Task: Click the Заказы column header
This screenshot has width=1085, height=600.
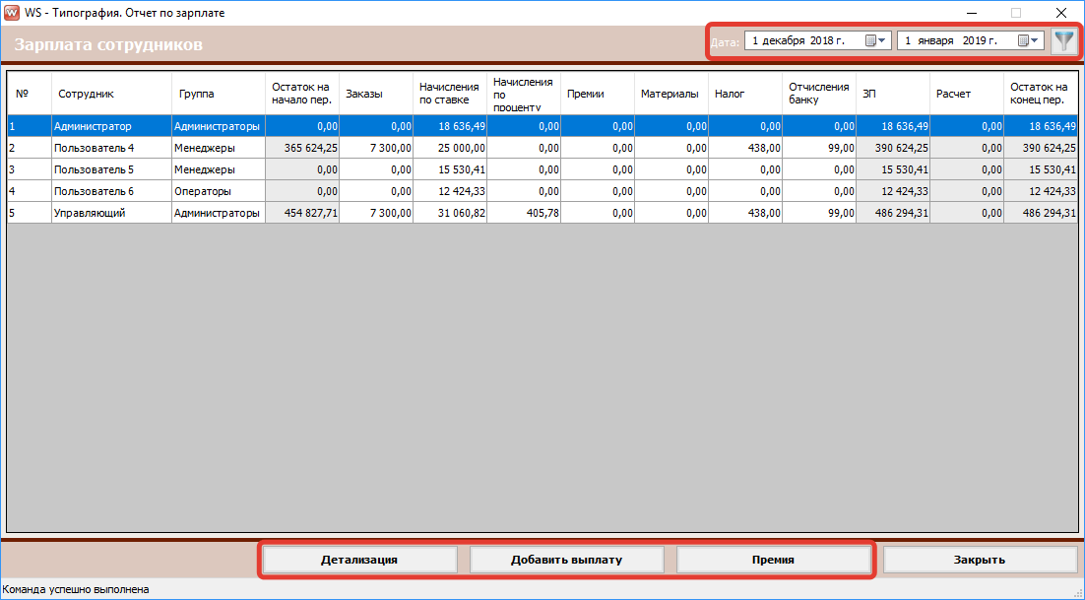Action: tap(376, 94)
